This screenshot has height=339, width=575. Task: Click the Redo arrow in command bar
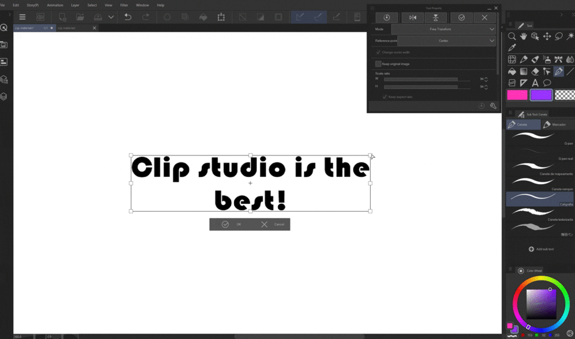point(146,17)
